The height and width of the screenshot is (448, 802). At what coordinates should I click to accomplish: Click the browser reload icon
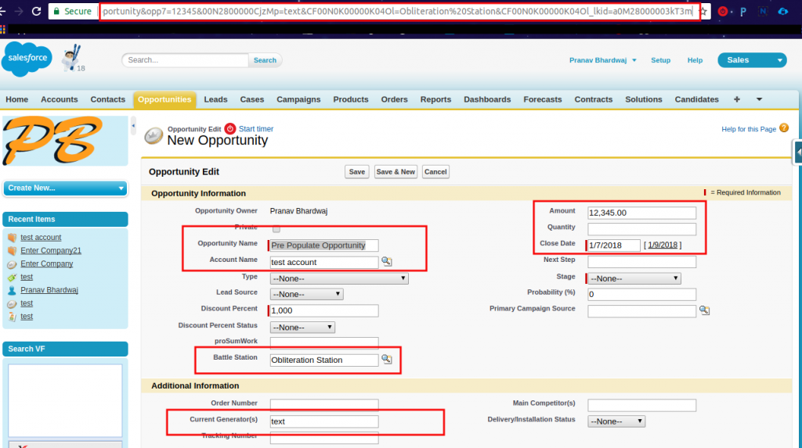tap(36, 11)
